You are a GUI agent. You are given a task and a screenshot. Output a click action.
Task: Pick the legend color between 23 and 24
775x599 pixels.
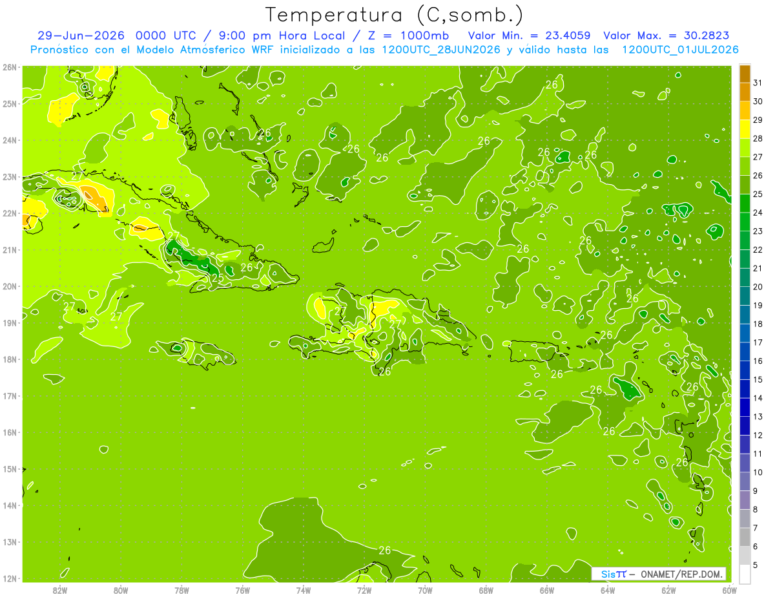click(745, 222)
